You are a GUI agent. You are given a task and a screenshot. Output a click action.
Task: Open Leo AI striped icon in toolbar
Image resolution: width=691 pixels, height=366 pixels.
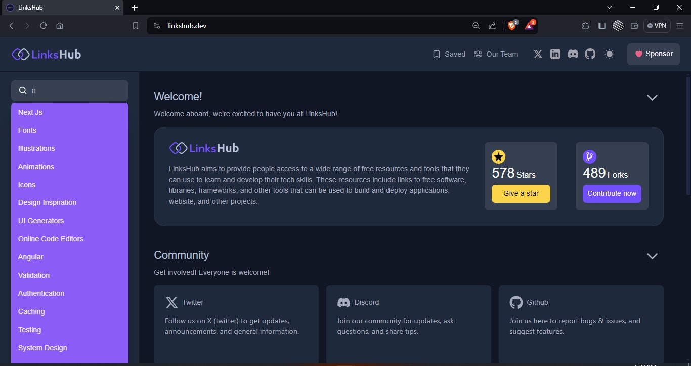click(x=618, y=26)
